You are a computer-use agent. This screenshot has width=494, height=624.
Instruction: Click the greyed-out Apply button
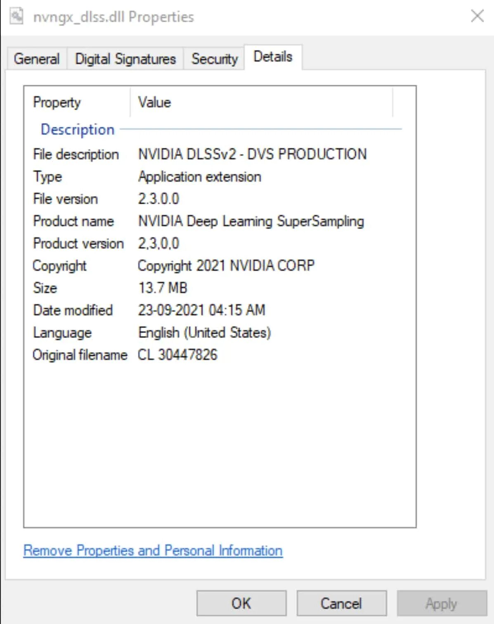click(x=442, y=603)
